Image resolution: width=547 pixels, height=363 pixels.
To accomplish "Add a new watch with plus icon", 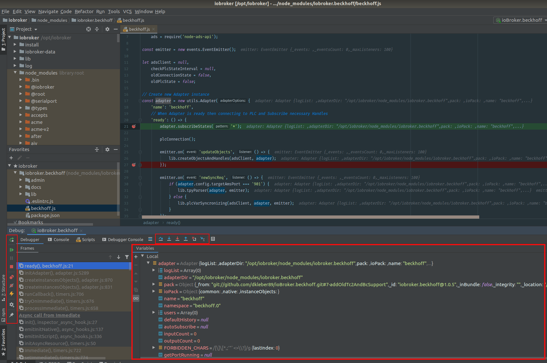I will coord(136,257).
